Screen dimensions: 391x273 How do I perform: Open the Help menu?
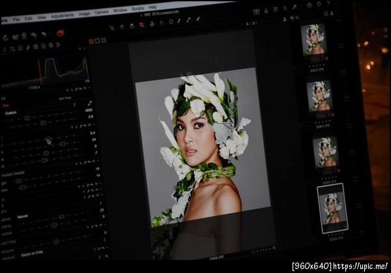coord(152,7)
